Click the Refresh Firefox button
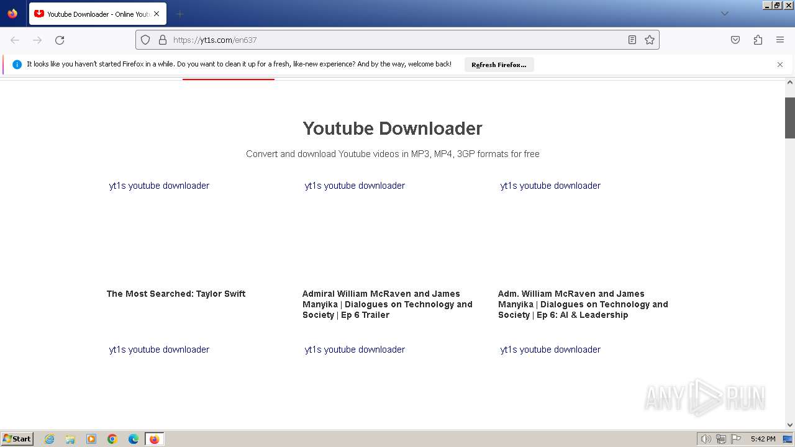 pos(499,65)
